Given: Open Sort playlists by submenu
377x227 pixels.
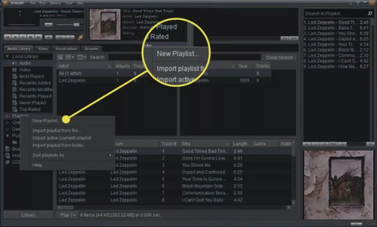Looking at the screenshot, I should (x=72, y=155).
